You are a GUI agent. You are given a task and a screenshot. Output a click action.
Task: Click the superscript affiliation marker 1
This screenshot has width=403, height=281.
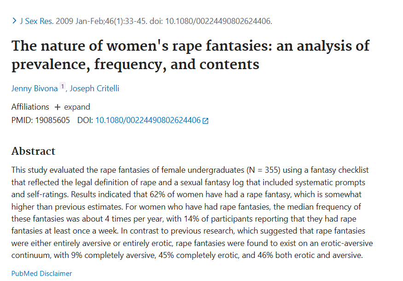(63, 87)
